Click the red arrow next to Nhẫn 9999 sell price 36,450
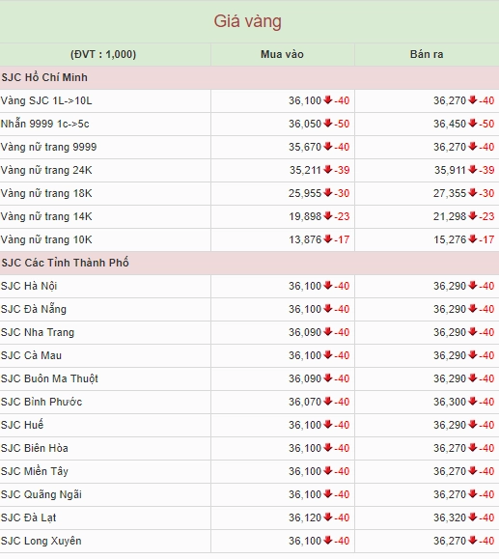Screen dimensions: 499x559 (473, 124)
